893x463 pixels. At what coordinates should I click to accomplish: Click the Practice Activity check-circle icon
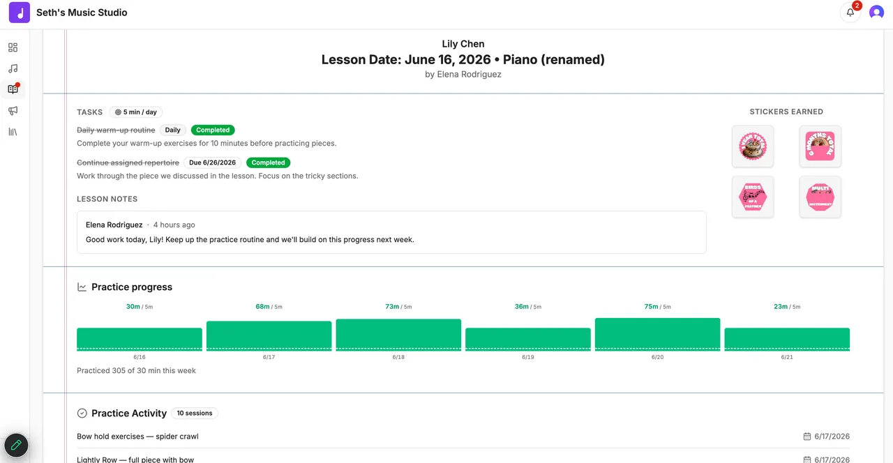point(82,413)
